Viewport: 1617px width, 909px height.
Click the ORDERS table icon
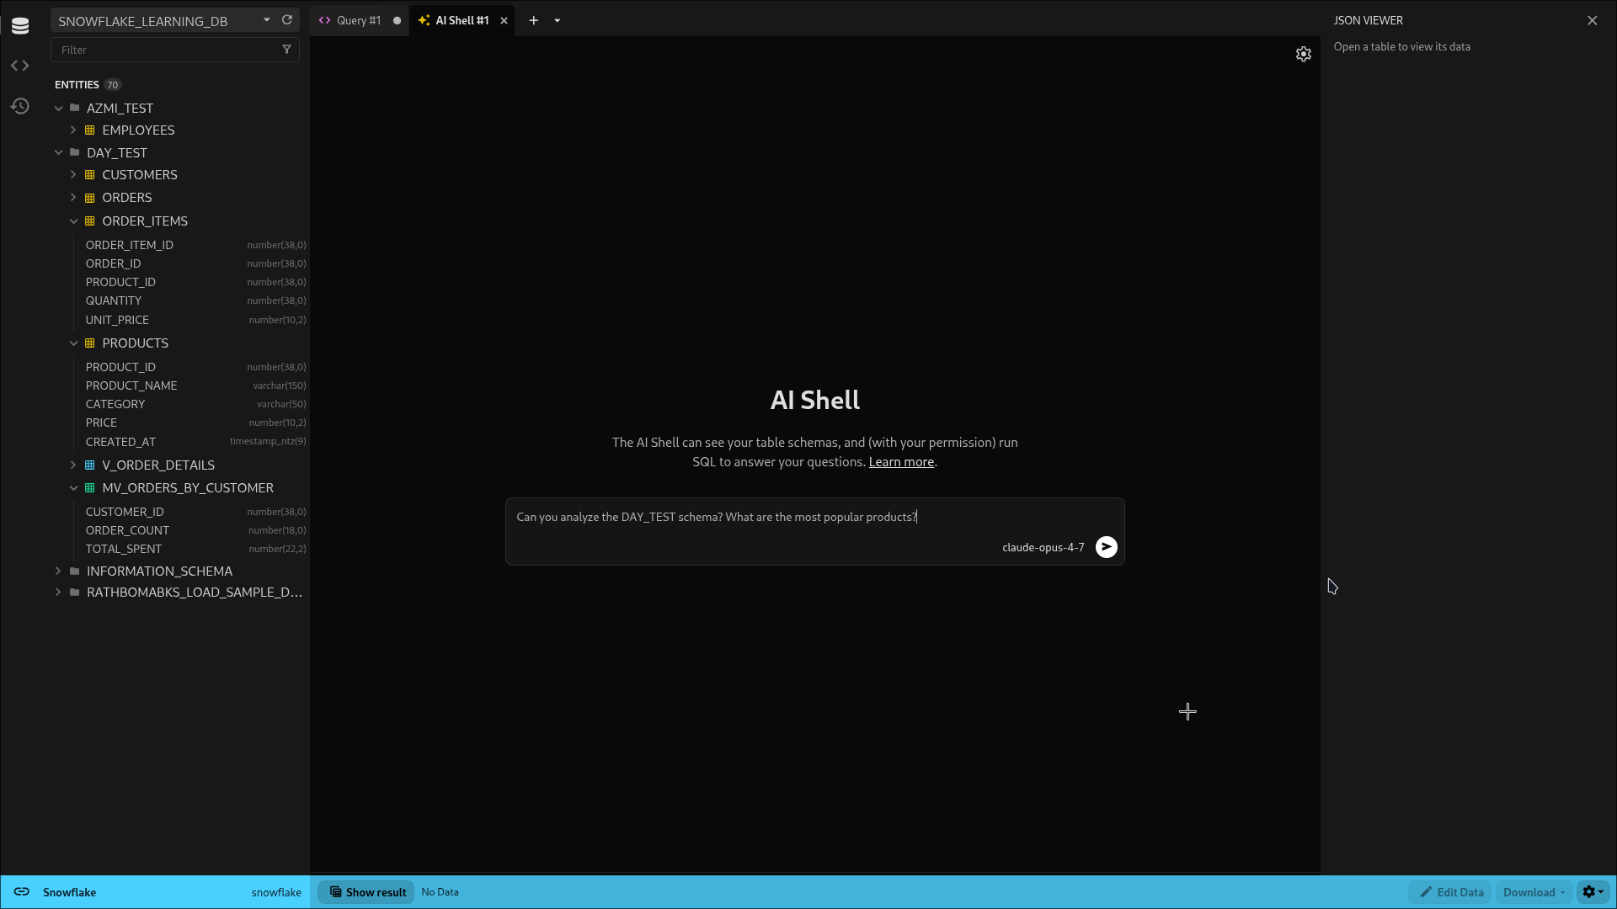(90, 198)
